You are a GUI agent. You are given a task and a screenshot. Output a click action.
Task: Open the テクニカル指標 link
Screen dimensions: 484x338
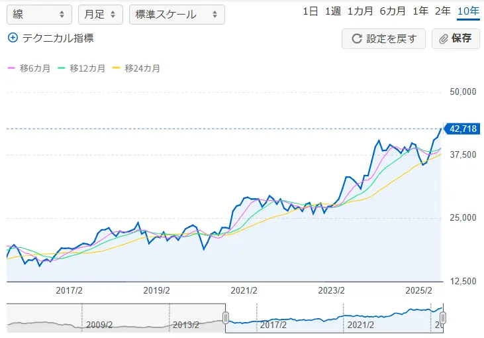tap(58, 38)
